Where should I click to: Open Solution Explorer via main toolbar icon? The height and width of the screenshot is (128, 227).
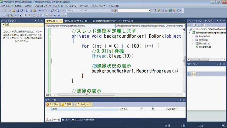tap(154, 11)
